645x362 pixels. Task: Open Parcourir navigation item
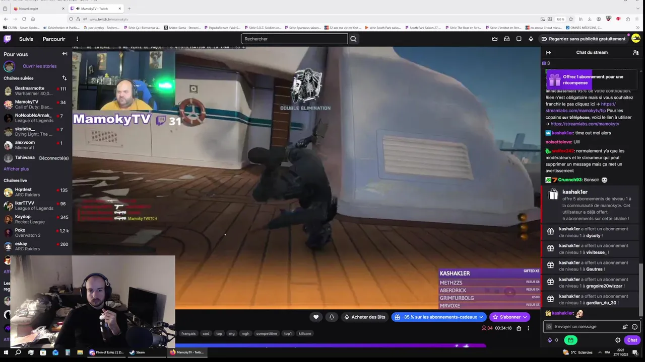[54, 39]
